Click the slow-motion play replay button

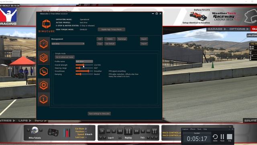[102, 131]
